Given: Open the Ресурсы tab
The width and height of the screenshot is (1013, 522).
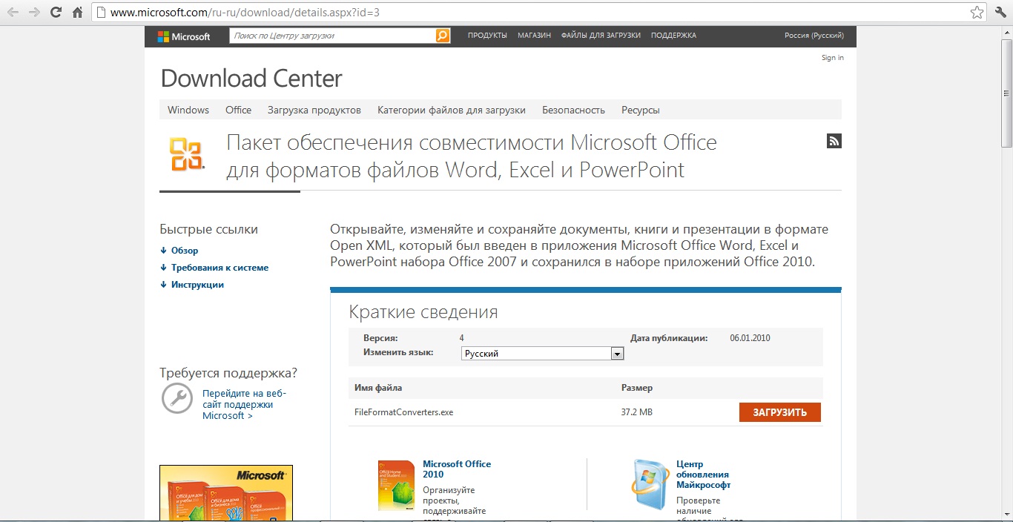Looking at the screenshot, I should [641, 110].
